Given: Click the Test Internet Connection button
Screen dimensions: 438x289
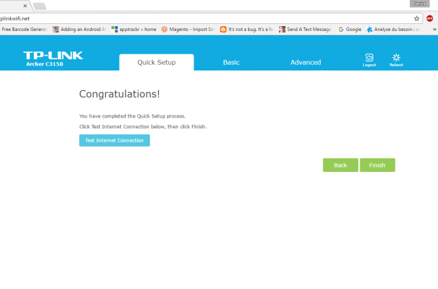Looking at the screenshot, I should (114, 140).
